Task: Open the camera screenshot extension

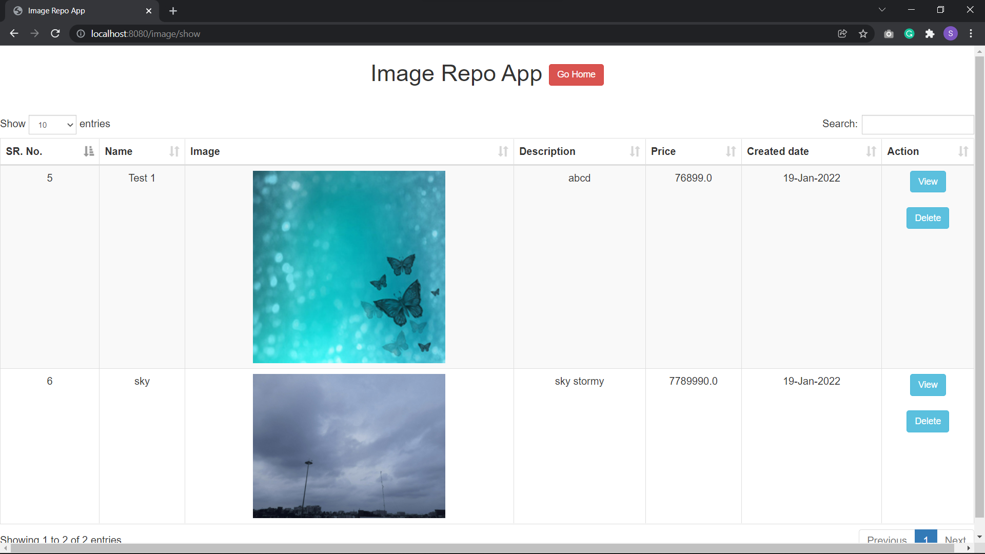Action: pos(889,34)
